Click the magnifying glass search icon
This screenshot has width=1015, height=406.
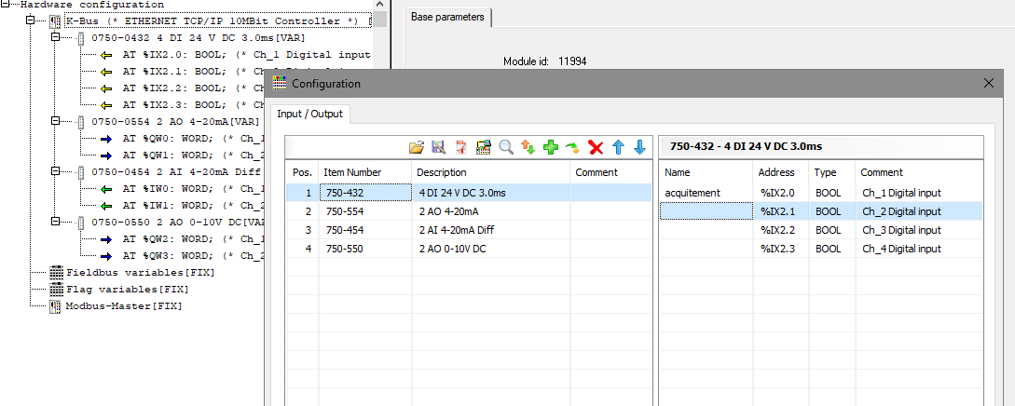[x=506, y=147]
